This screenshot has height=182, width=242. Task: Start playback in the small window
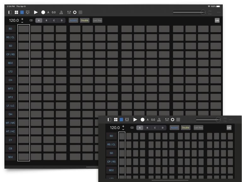135,119
